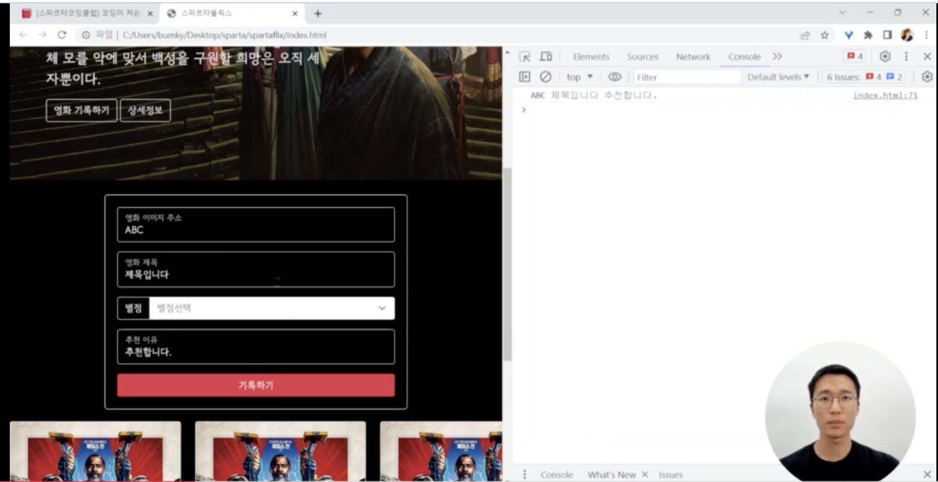Open the Chrome profile avatar
Screen dimensions: 938x482
907,35
